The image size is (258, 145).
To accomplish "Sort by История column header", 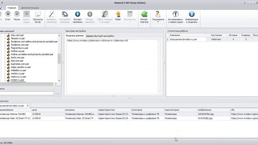I will (x=233, y=35).
